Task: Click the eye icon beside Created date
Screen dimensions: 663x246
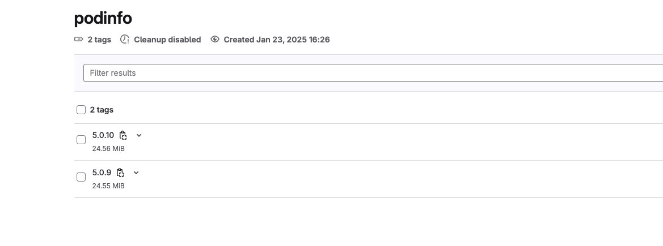Action: [215, 39]
